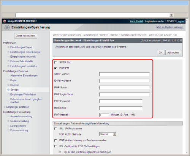Click bullet icon next to Externe Schnittstelle

(8, 61)
